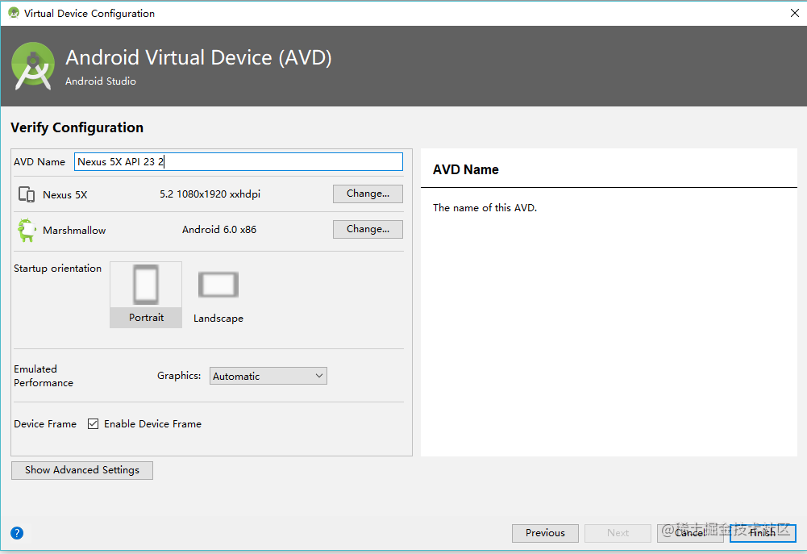Open help via the blue question mark icon
The width and height of the screenshot is (807, 554).
[17, 533]
